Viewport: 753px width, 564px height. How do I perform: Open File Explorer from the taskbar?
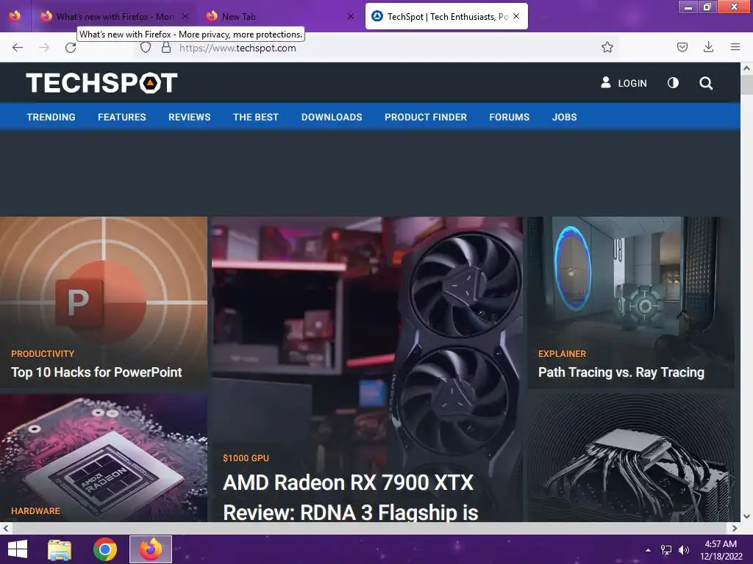pos(60,549)
